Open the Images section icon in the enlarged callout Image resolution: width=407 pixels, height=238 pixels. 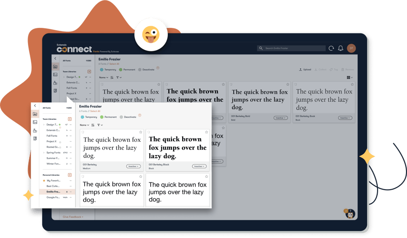(35, 122)
